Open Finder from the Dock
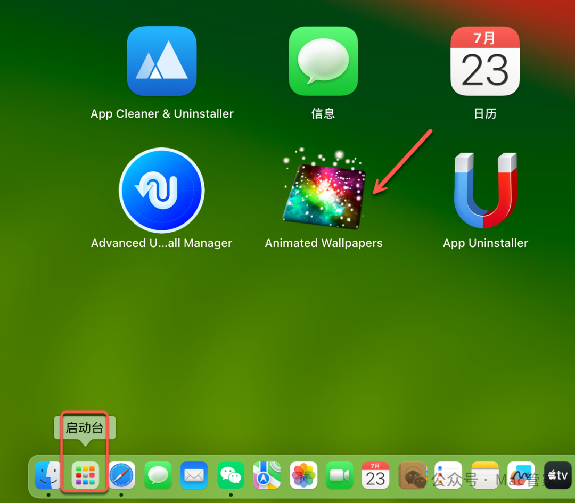 click(48, 475)
